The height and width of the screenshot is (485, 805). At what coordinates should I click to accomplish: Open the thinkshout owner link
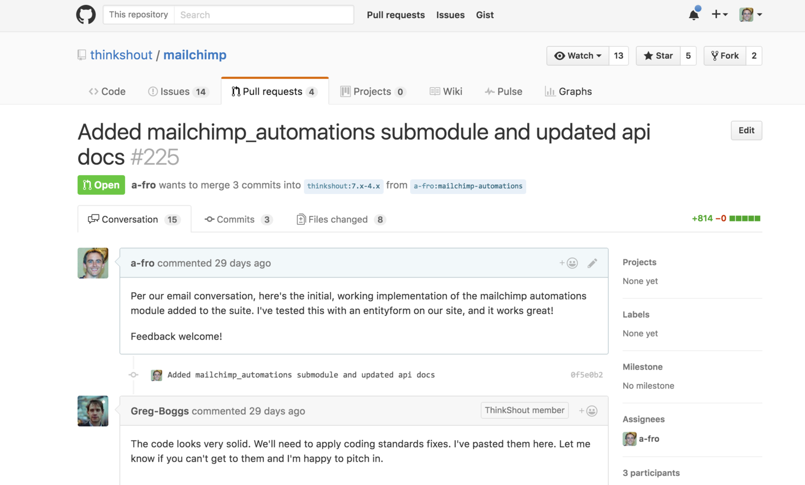coord(121,55)
